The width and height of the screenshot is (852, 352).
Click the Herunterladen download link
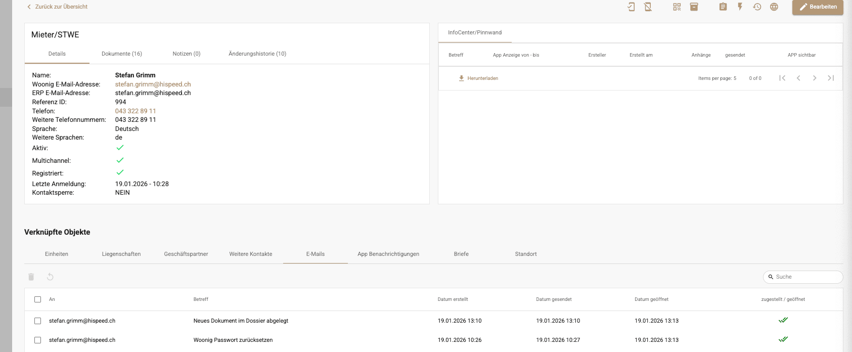(x=478, y=78)
